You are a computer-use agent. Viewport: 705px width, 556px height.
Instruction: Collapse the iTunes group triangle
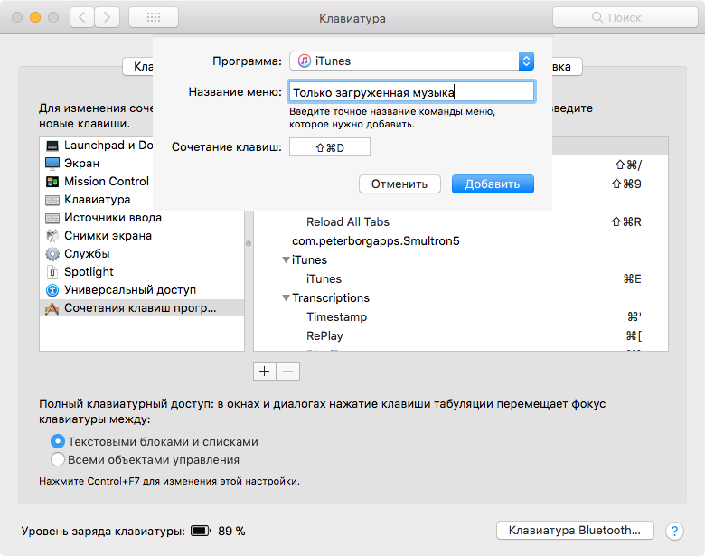click(x=286, y=260)
